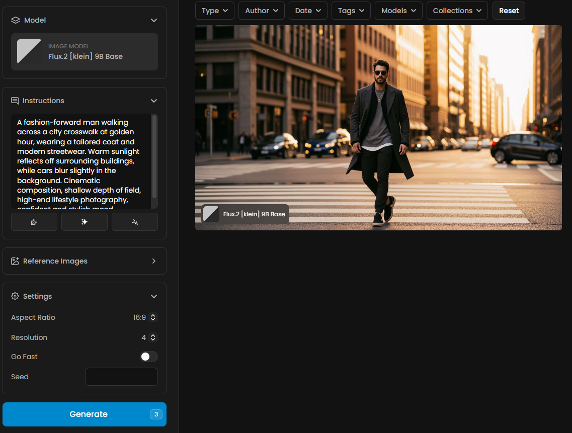Click the translate prompt icon
The image size is (572, 433).
coord(135,222)
